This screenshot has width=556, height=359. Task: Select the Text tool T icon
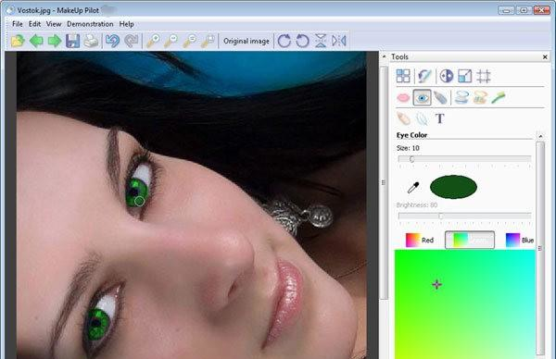tap(439, 118)
